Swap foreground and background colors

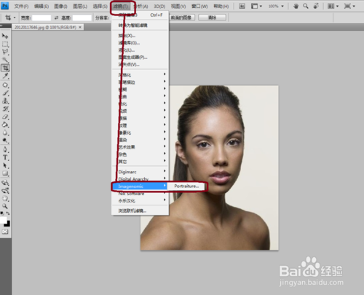point(8,213)
